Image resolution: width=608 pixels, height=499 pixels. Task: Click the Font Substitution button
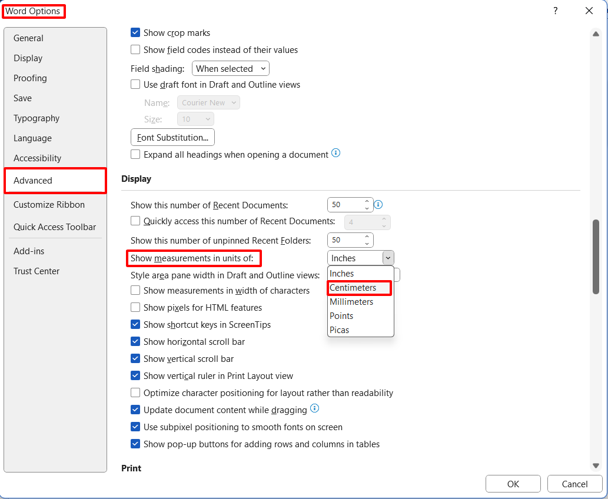tap(172, 137)
